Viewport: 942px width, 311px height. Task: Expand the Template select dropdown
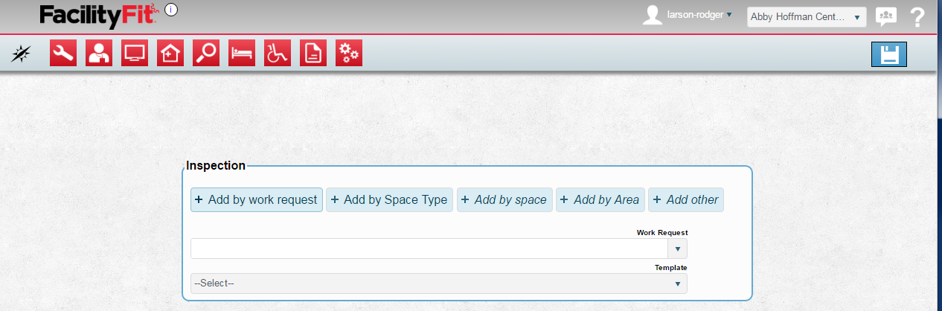pos(438,283)
